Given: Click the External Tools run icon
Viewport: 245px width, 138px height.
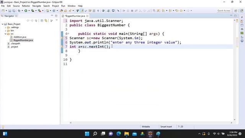Looking at the screenshot, I should (x=39, y=11).
